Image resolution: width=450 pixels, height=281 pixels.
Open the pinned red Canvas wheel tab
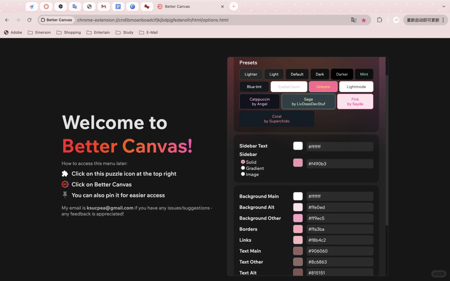pos(46,7)
